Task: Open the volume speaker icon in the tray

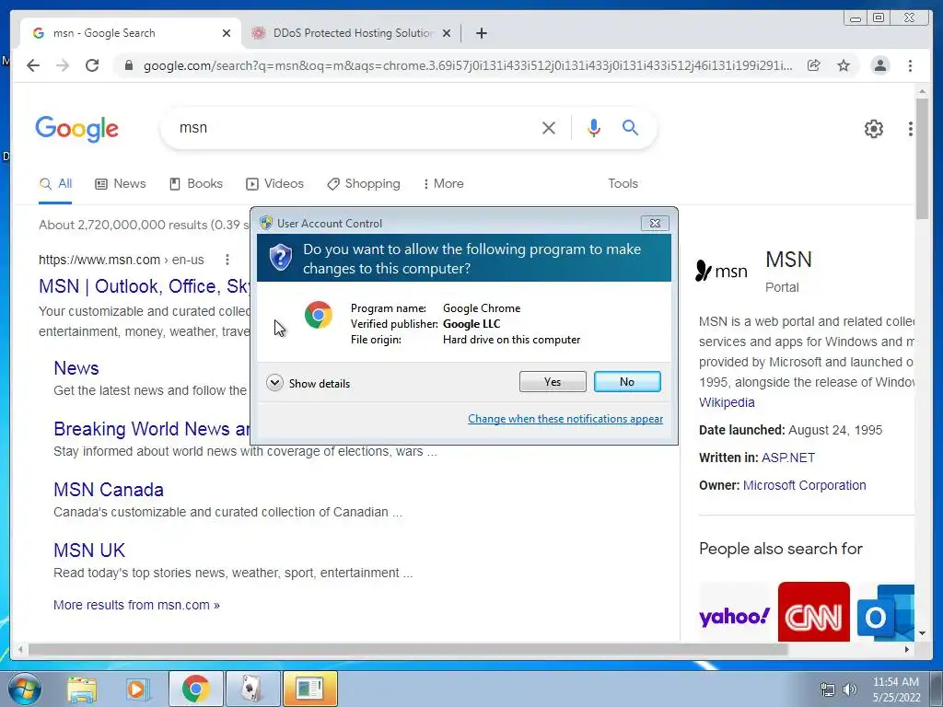Action: click(850, 690)
